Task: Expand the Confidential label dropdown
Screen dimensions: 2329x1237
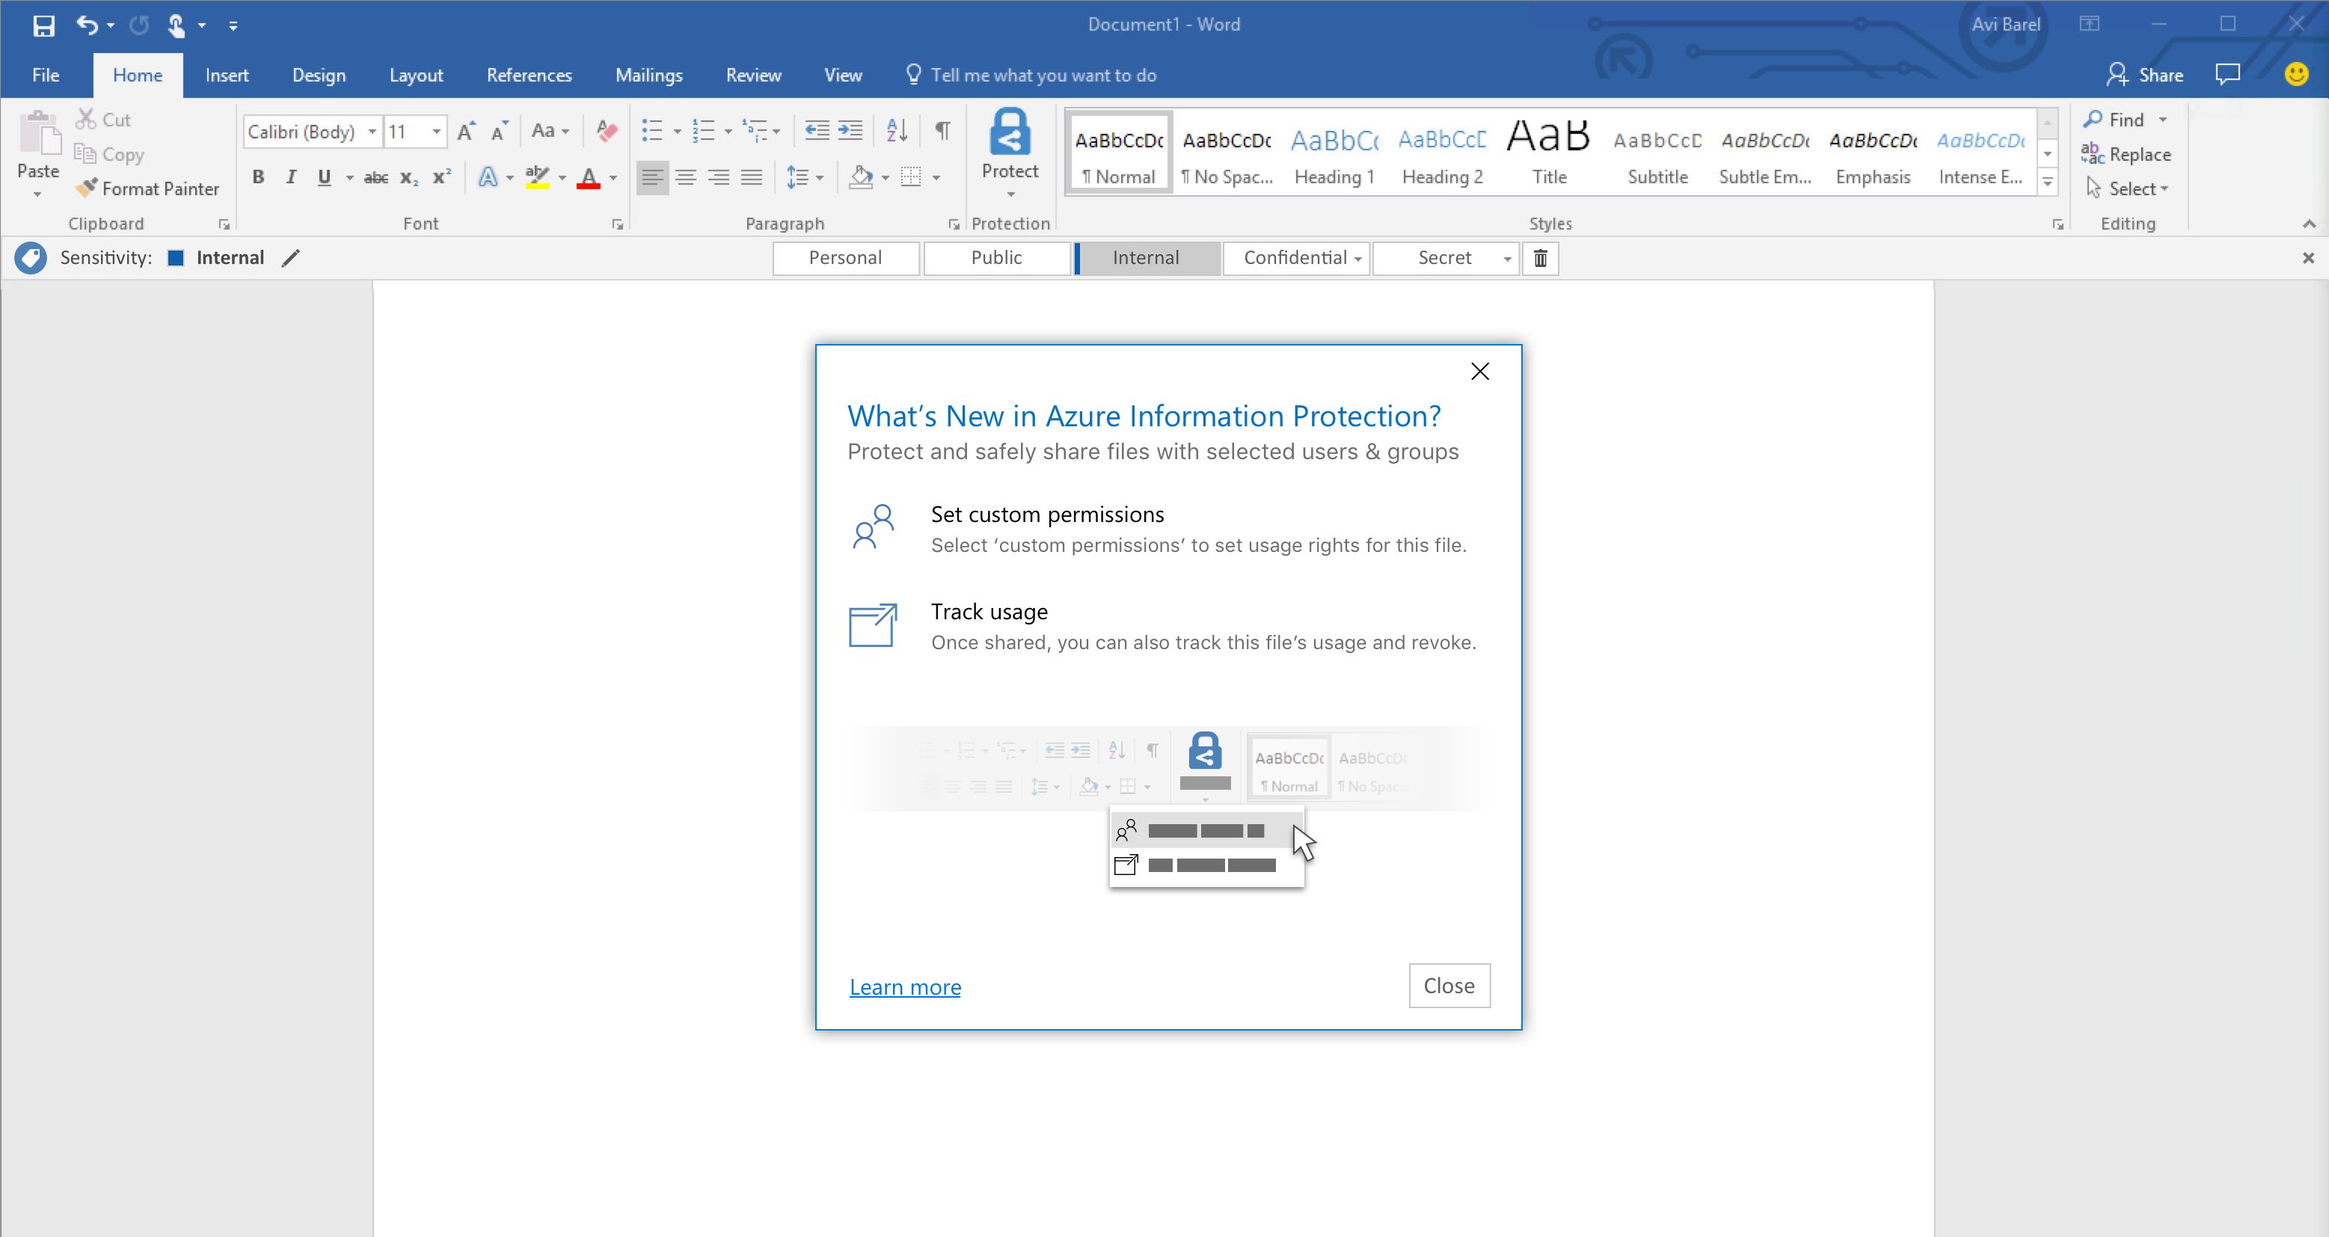Action: (1358, 259)
